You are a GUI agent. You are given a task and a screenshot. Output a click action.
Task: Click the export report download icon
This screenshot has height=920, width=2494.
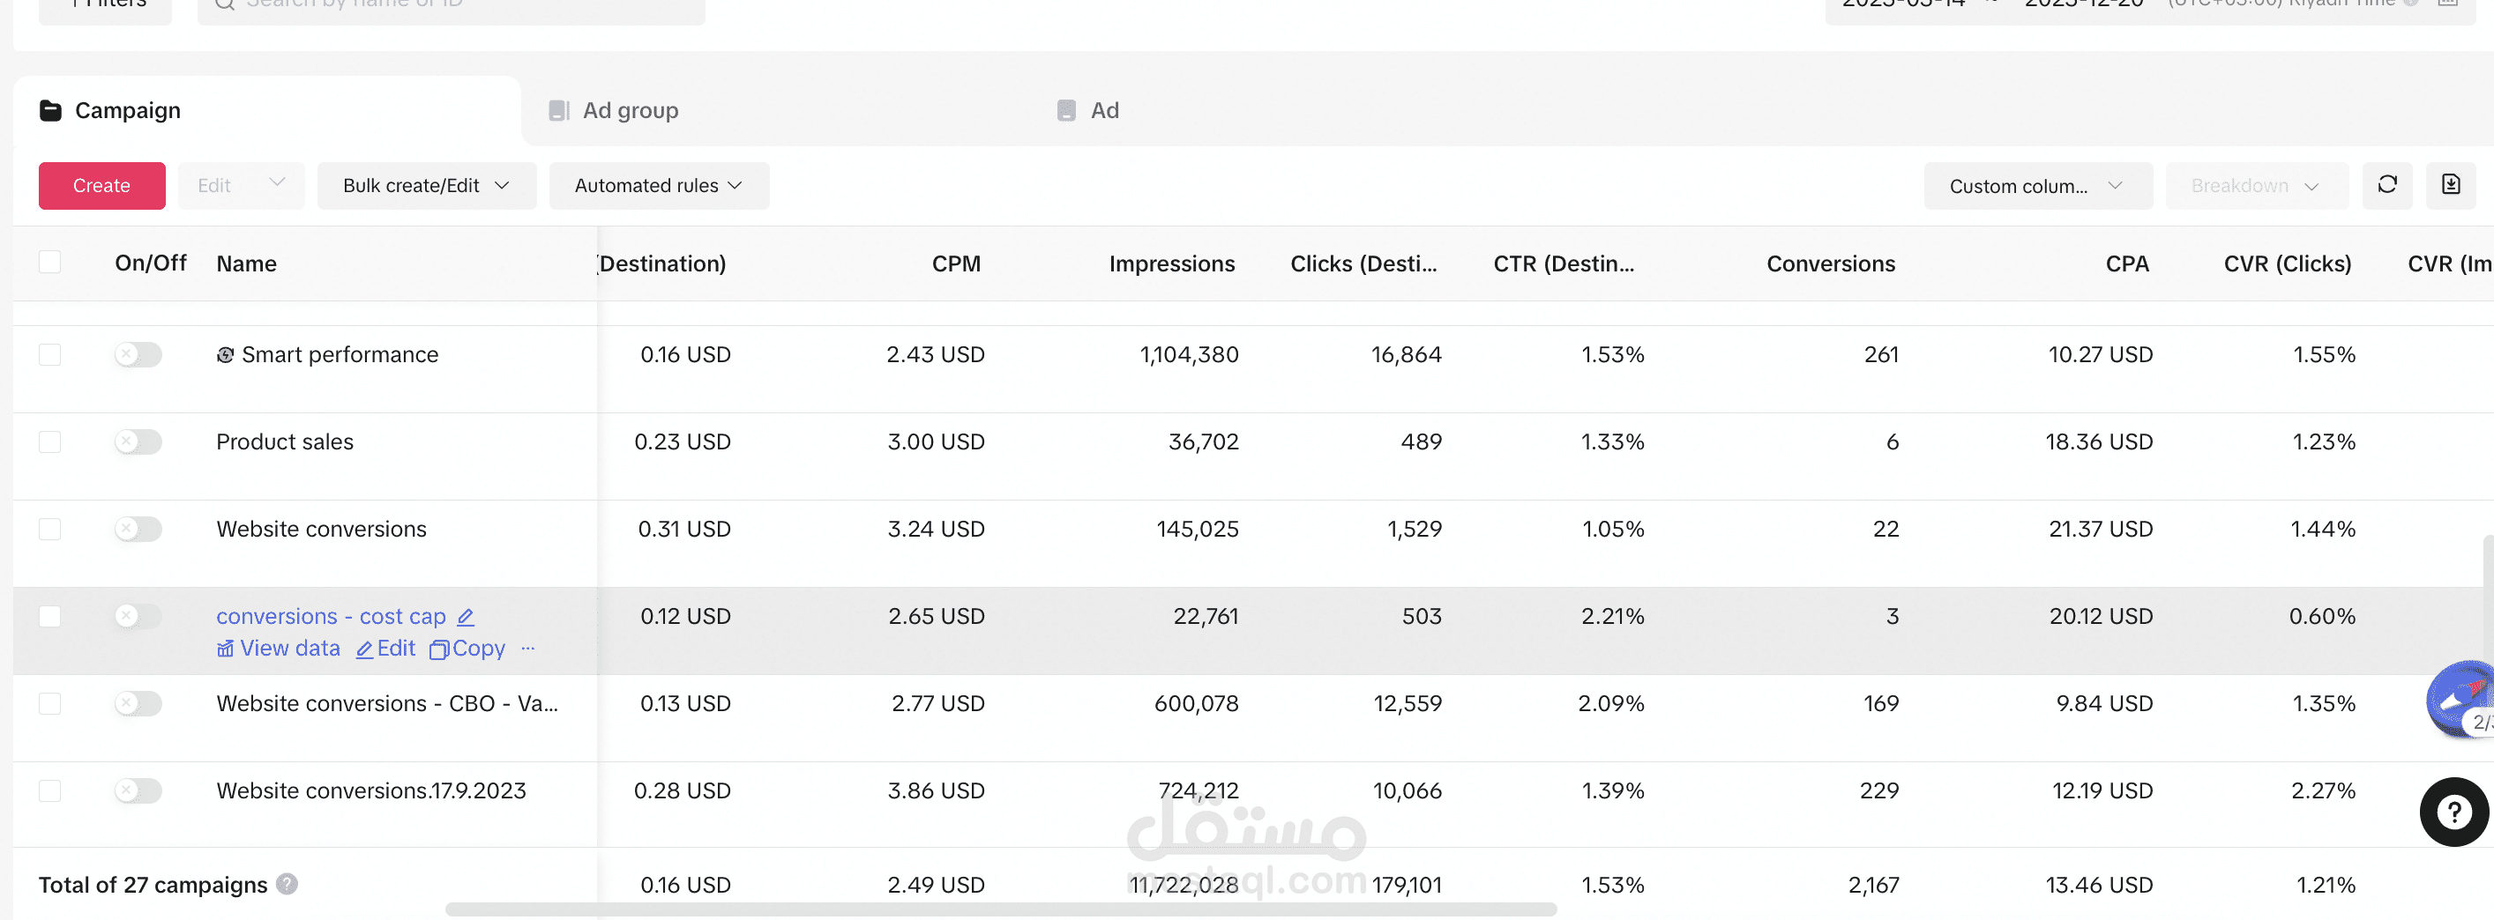click(x=2451, y=185)
